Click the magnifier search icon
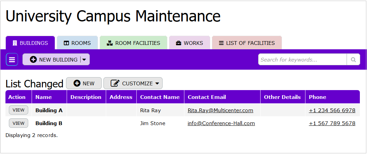 tap(353, 59)
